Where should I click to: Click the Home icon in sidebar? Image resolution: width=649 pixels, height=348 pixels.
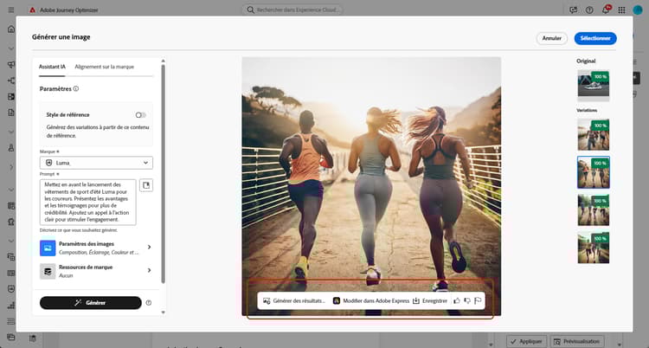pyautogui.click(x=11, y=29)
